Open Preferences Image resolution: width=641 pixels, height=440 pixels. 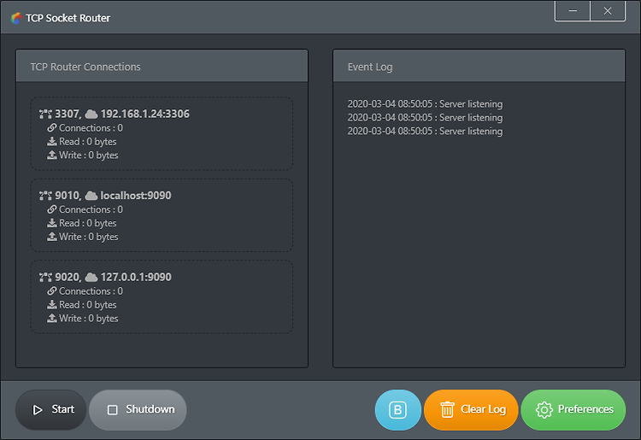(x=573, y=410)
